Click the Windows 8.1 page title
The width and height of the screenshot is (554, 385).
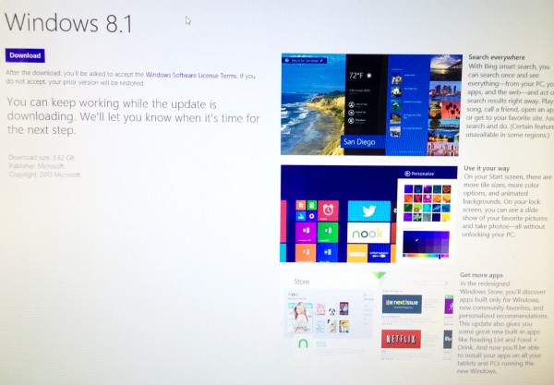point(68,23)
